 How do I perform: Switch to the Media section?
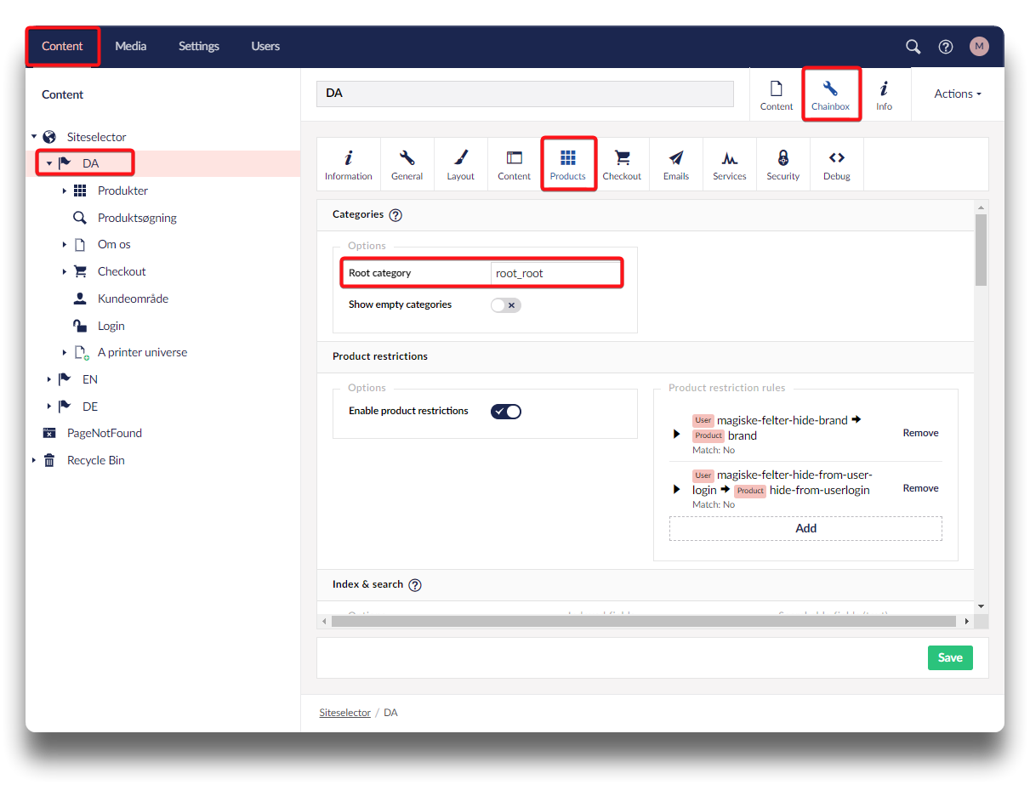(x=131, y=46)
